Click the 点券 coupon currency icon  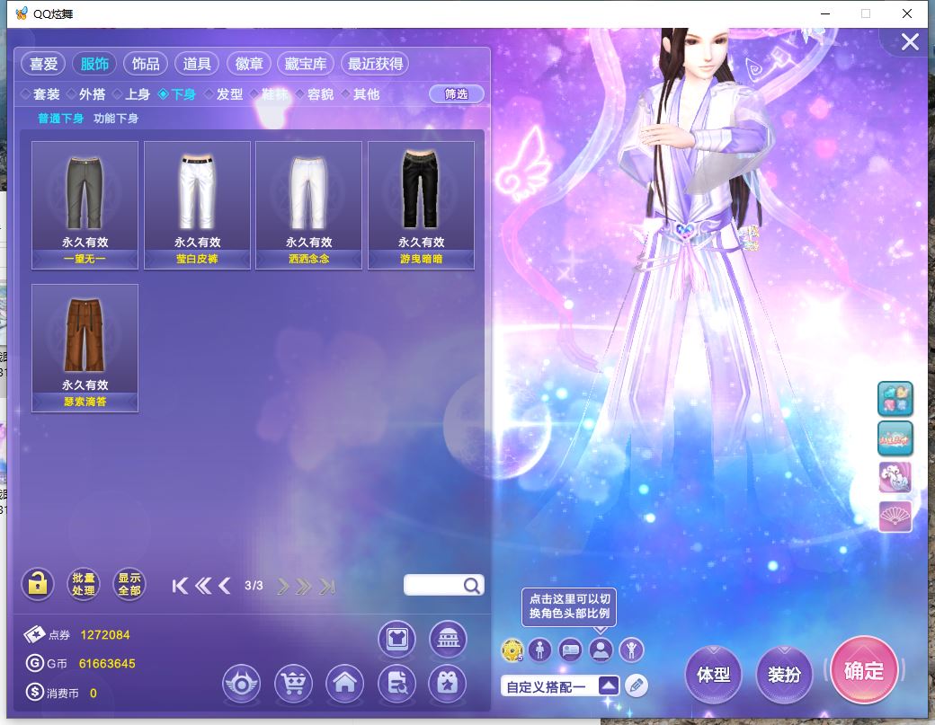(34, 634)
